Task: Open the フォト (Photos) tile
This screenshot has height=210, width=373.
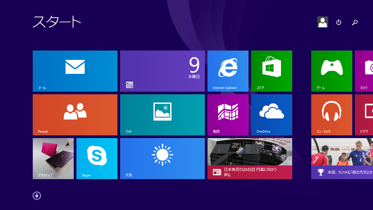Action: click(x=162, y=115)
